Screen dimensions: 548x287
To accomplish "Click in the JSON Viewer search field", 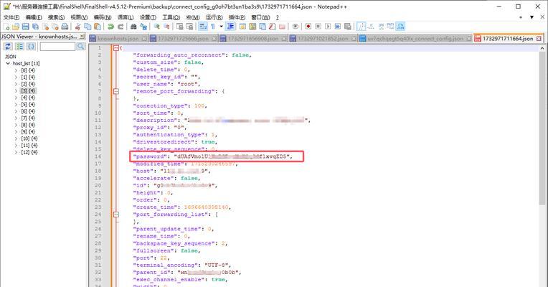I will [x=57, y=47].
